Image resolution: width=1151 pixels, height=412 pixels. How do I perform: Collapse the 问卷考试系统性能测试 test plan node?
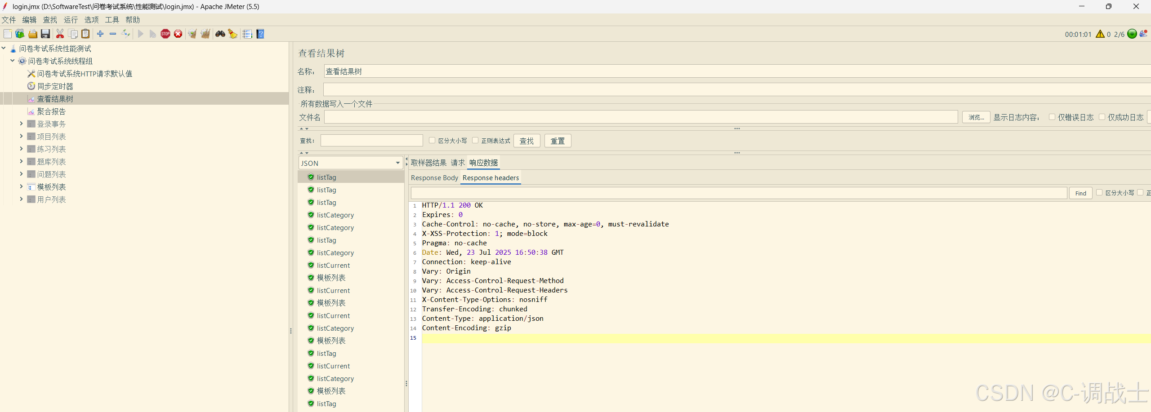[x=4, y=48]
